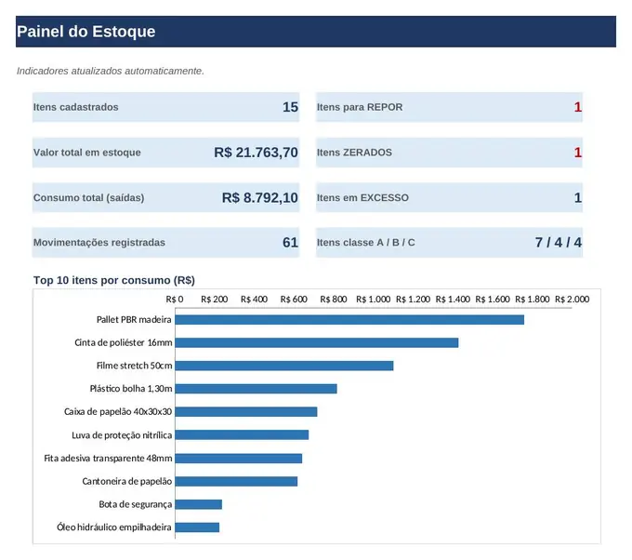Click the 'R$ 400' axis tick
Image resolution: width=632 pixels, height=560 pixels.
(x=255, y=300)
